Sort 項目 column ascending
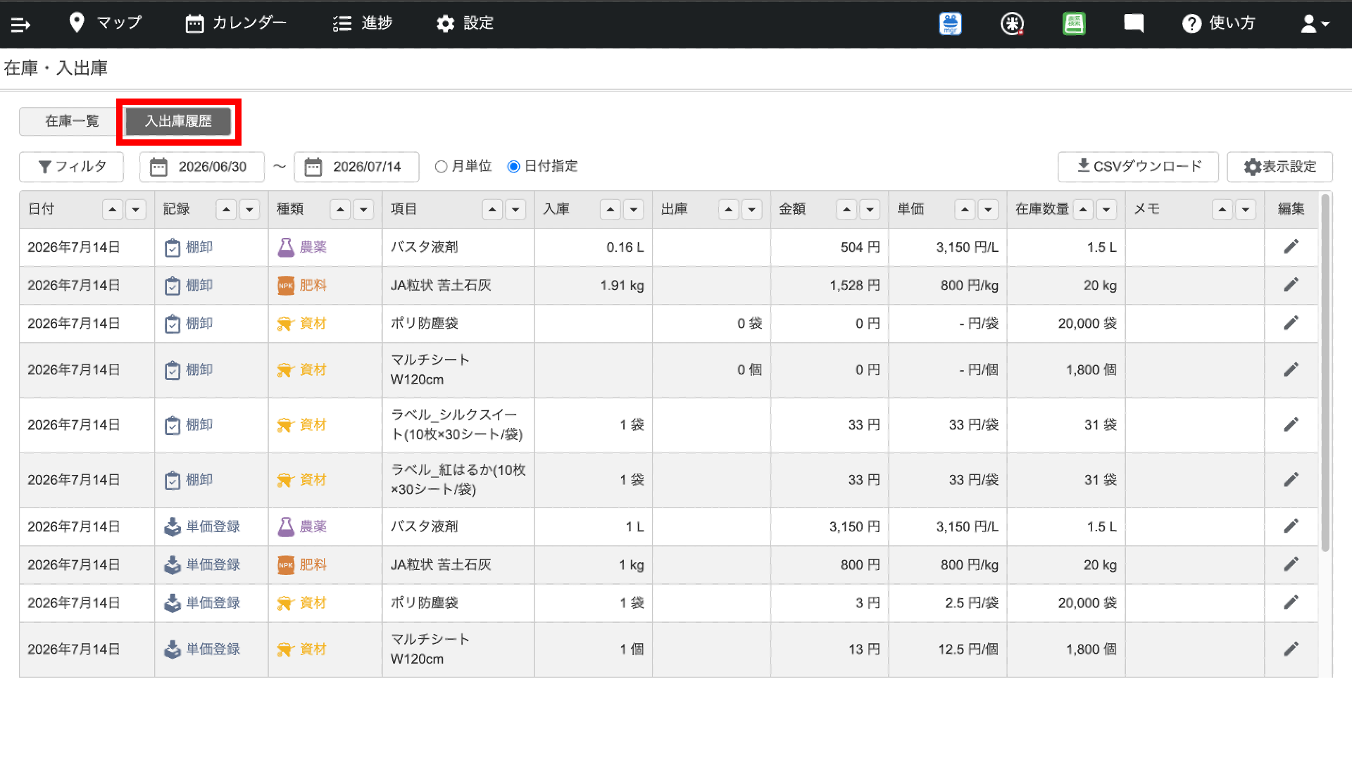Screen dimensions: 1352x760 (492, 210)
